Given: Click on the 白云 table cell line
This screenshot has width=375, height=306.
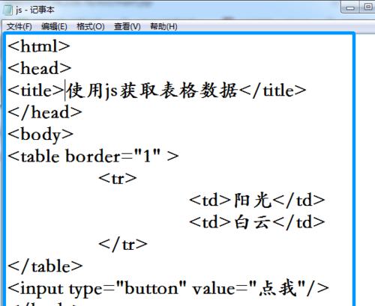Looking at the screenshot, I should click(257, 222).
